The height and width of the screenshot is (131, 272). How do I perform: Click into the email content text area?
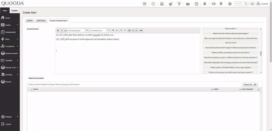(x=128, y=54)
